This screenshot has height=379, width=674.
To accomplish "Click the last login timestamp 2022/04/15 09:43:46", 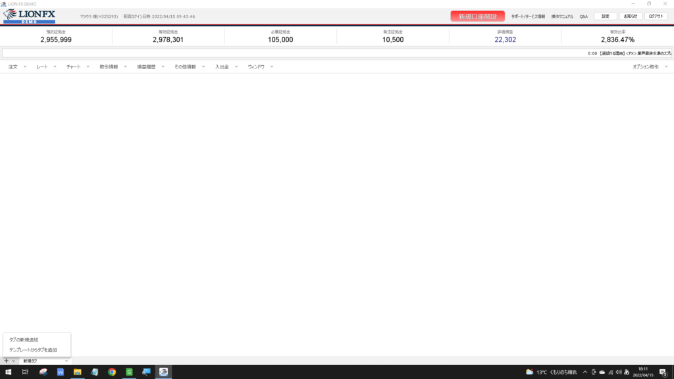I will point(173,16).
